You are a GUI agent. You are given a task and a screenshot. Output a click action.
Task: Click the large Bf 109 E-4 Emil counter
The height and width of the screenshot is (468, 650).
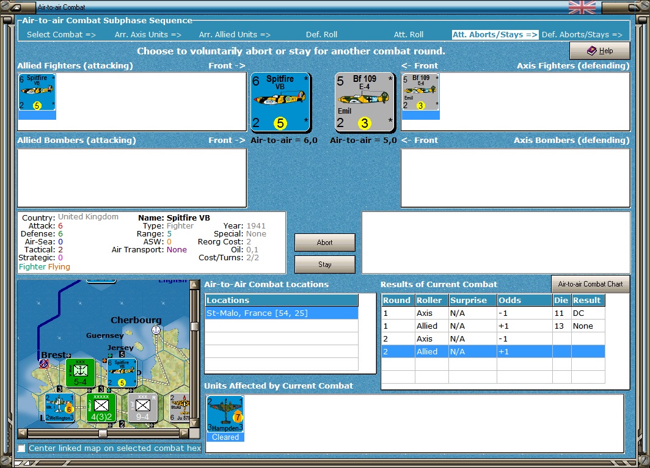[x=365, y=103]
